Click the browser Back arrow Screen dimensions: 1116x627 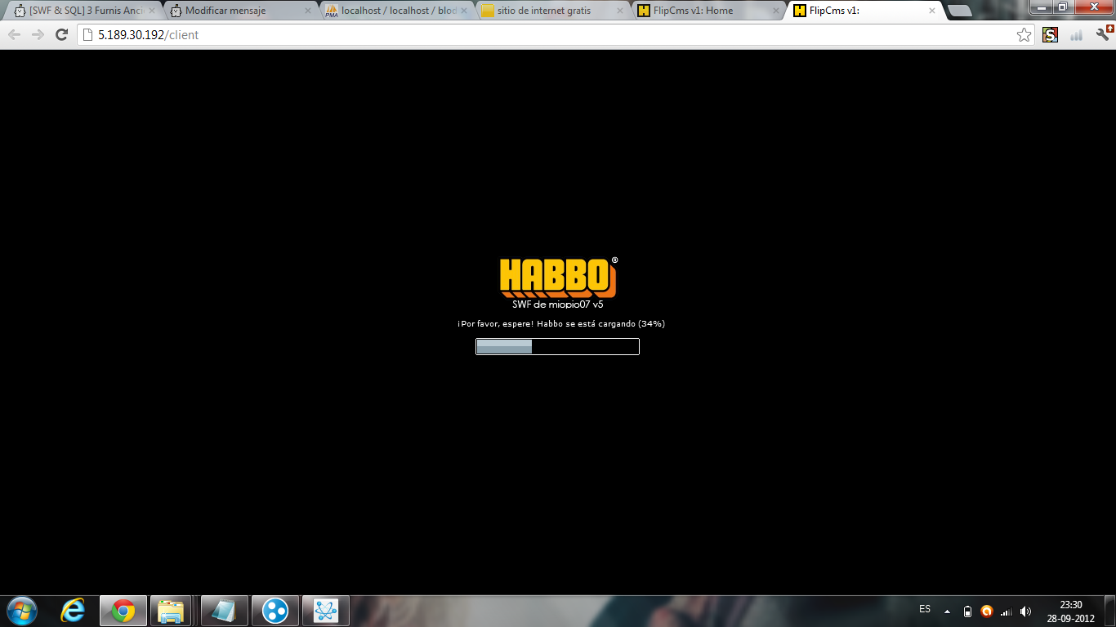(x=15, y=34)
